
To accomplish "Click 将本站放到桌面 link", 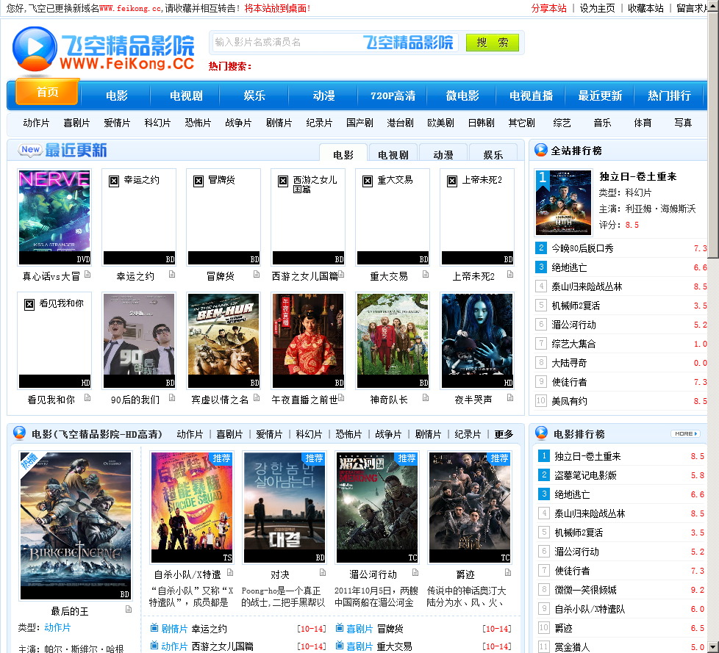I will click(277, 8).
